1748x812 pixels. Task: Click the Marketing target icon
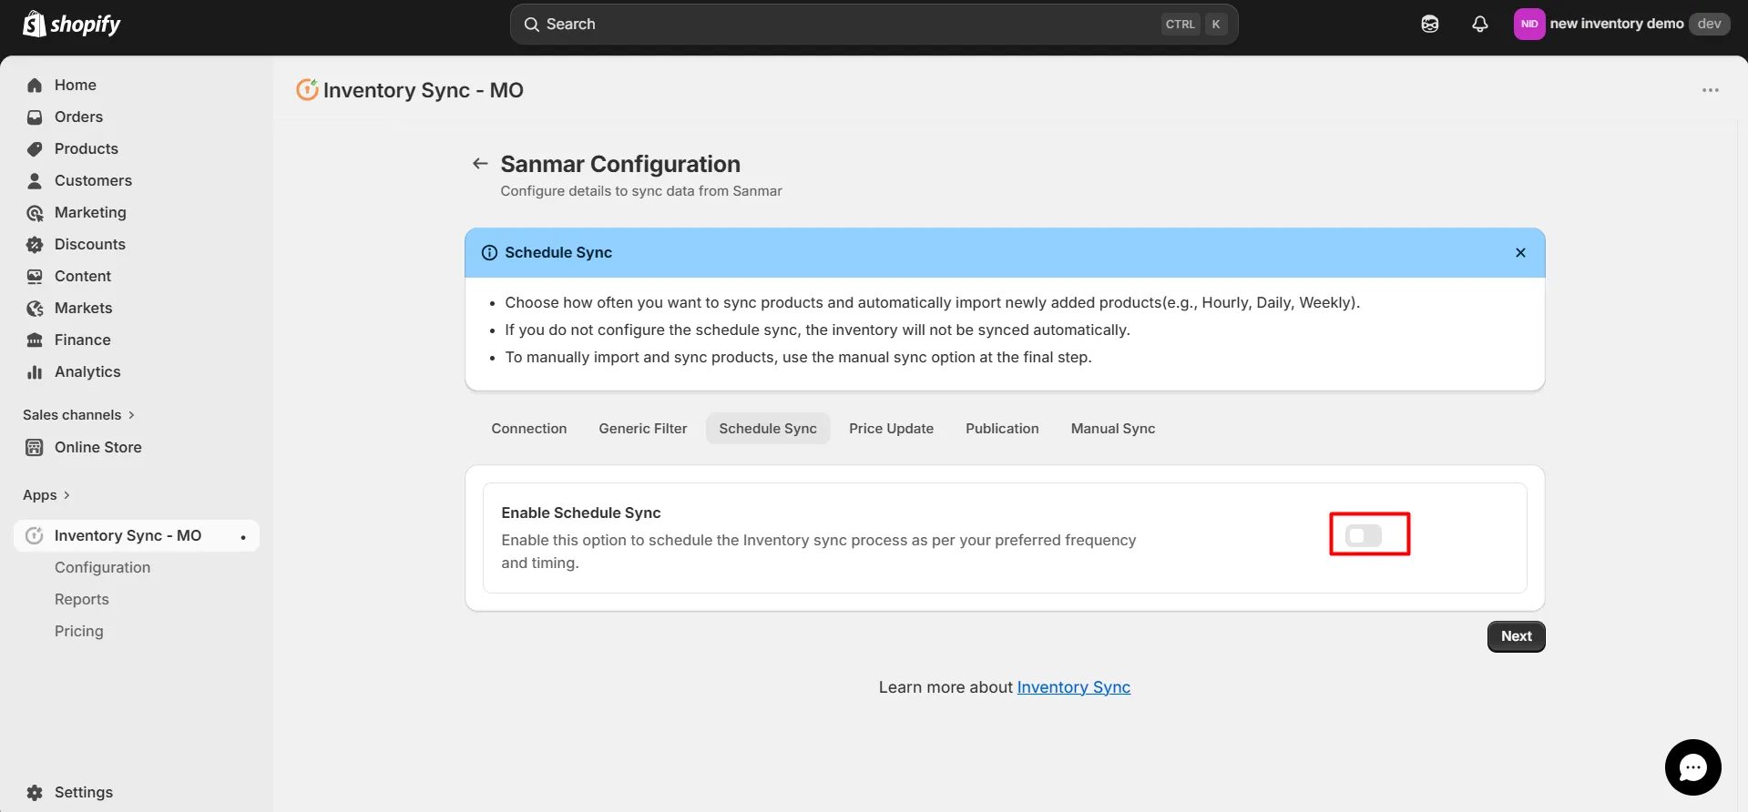[35, 212]
